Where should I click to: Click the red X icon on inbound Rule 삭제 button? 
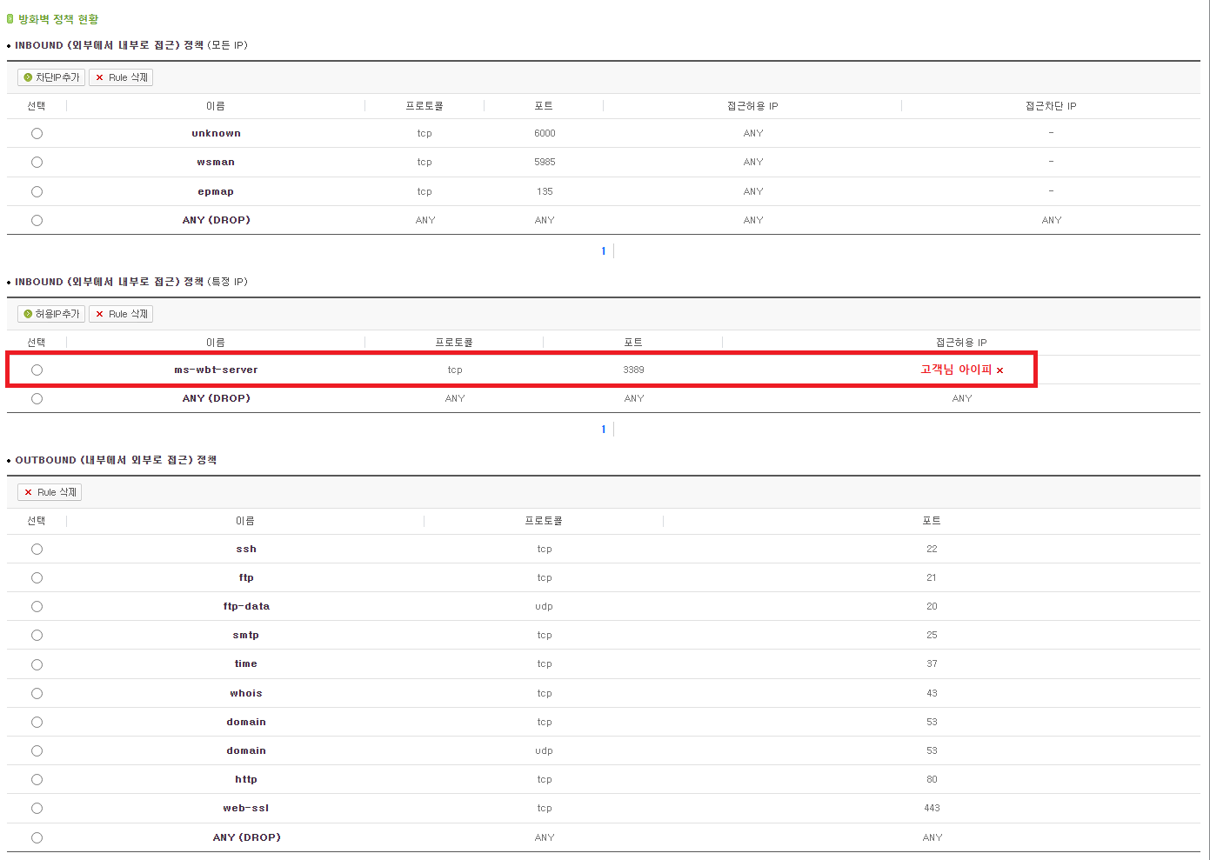[99, 77]
